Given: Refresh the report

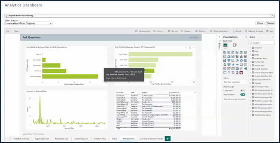Looking at the screenshot, I should coord(237,31).
